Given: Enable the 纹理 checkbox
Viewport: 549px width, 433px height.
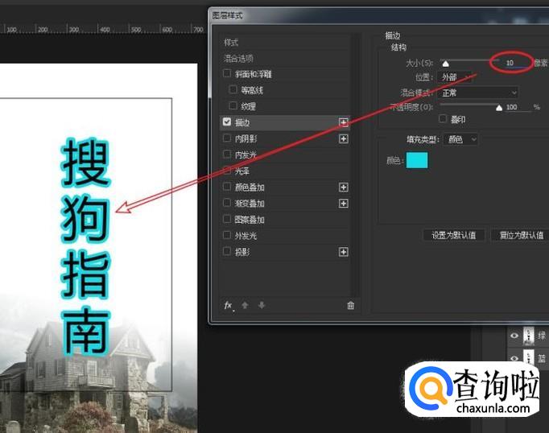Looking at the screenshot, I should [x=233, y=105].
